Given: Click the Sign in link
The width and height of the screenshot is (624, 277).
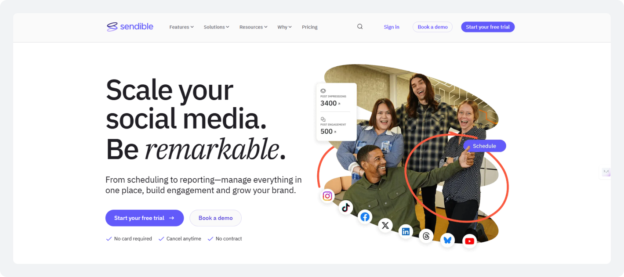Looking at the screenshot, I should click(392, 27).
